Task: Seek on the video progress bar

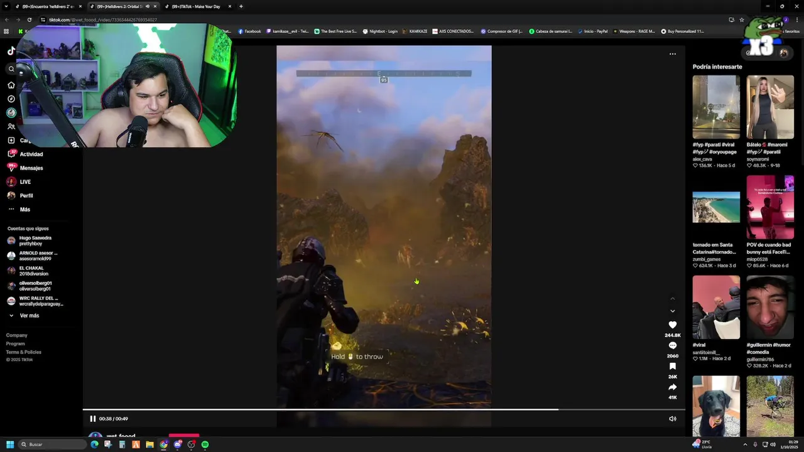Action: click(x=384, y=409)
